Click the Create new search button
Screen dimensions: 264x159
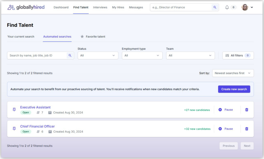point(234,89)
